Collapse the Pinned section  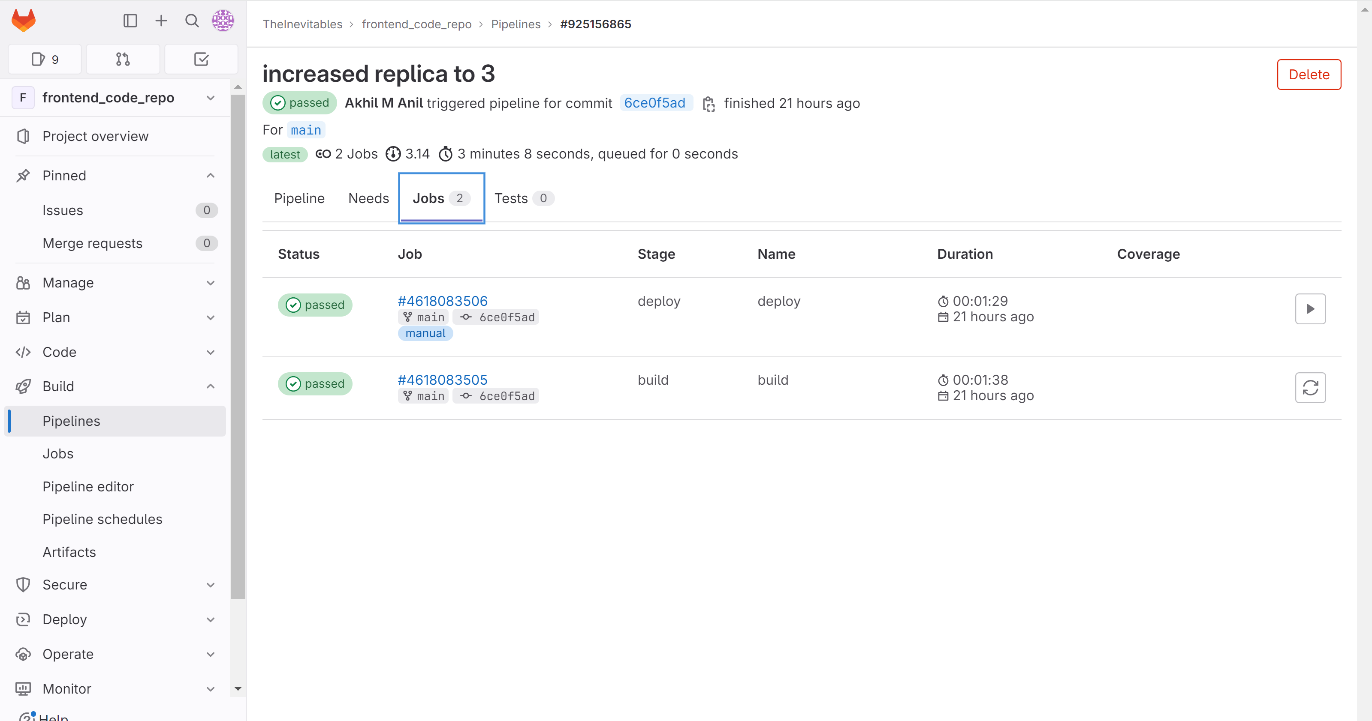pos(211,176)
